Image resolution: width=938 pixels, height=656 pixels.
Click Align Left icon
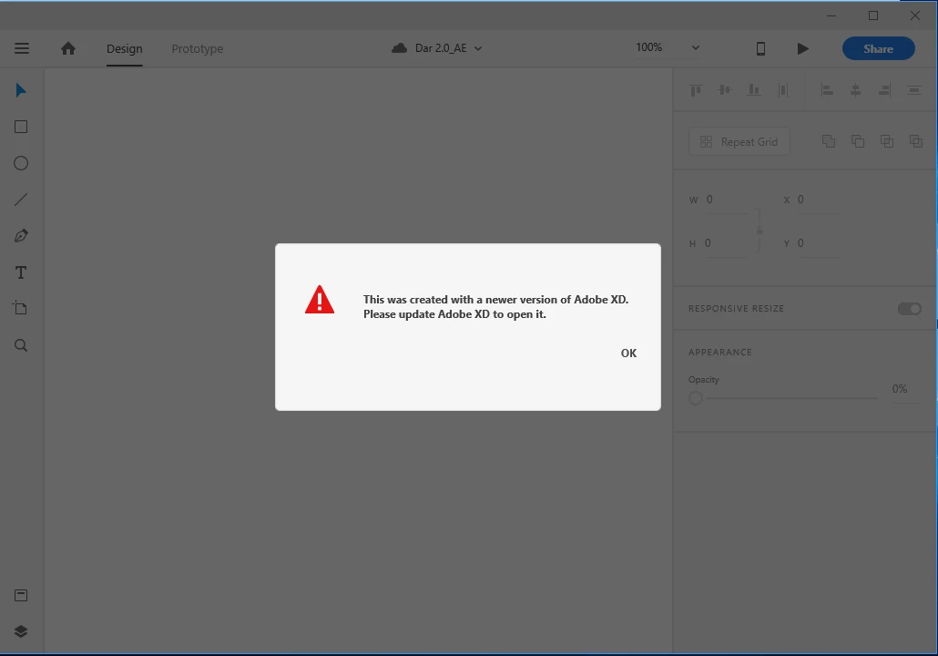(827, 90)
